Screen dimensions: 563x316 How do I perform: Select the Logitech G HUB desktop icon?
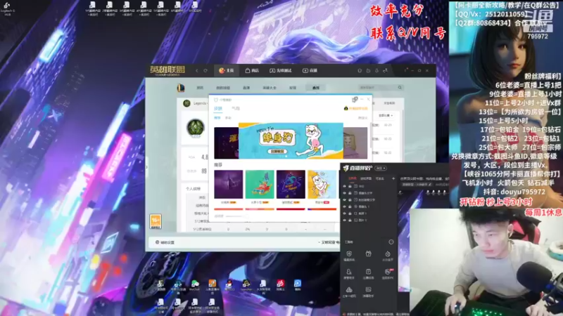7,8
